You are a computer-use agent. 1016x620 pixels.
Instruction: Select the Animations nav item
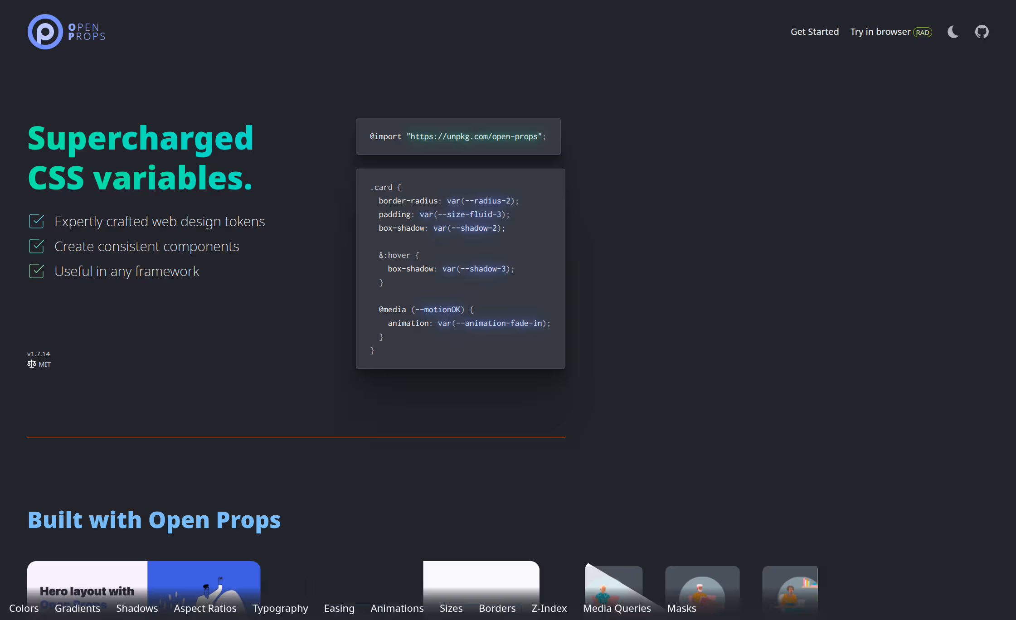coord(397,608)
